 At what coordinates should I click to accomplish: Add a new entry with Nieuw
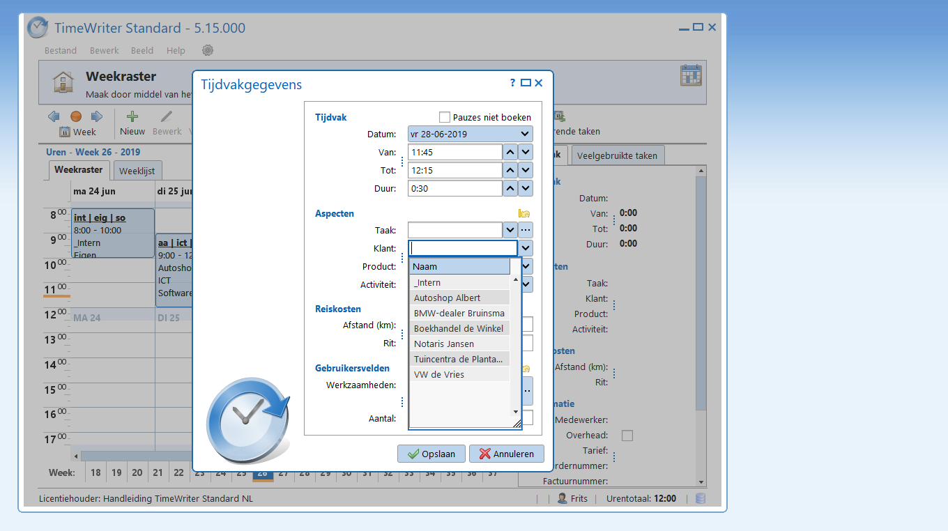pyautogui.click(x=132, y=123)
